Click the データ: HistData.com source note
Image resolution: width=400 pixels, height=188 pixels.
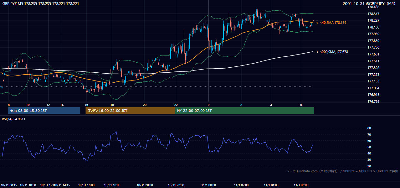[x=342, y=171]
